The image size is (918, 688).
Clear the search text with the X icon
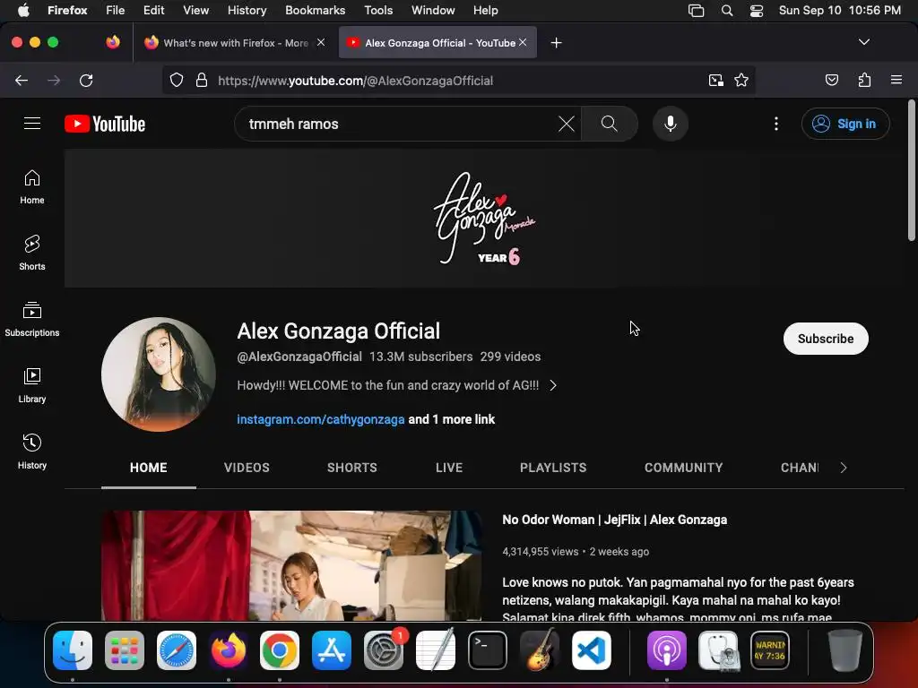(567, 124)
